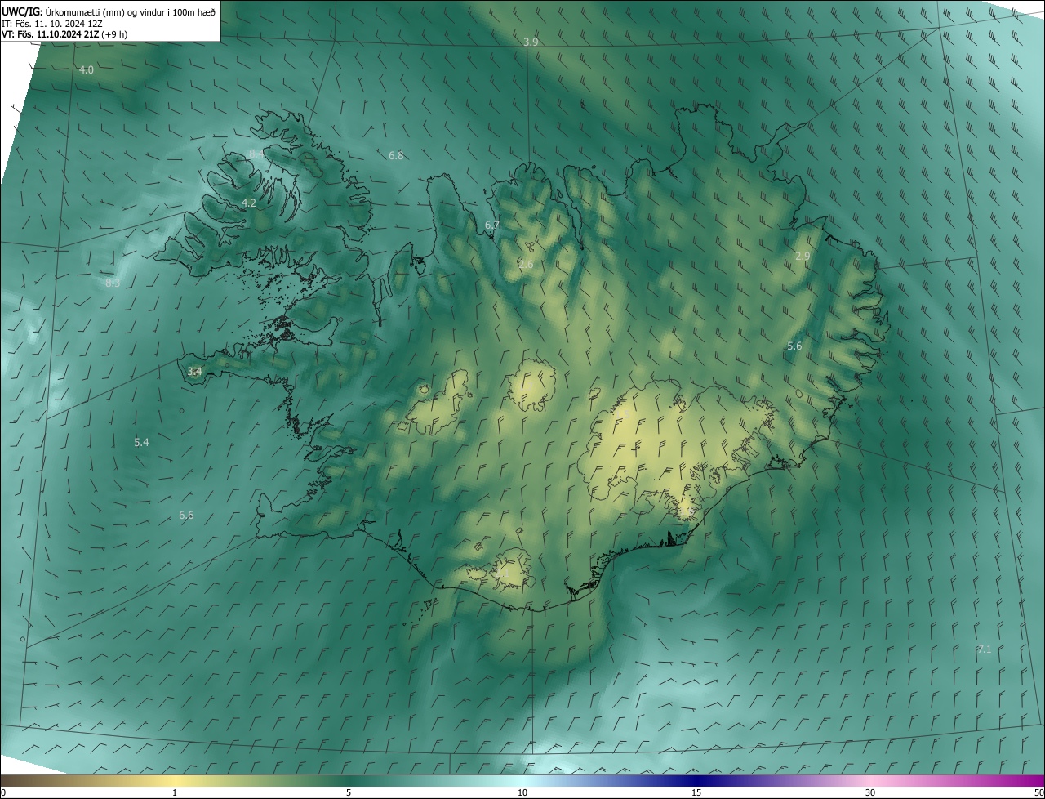This screenshot has width=1045, height=799.
Task: Click the 8.3 value on the map
Action: [113, 283]
